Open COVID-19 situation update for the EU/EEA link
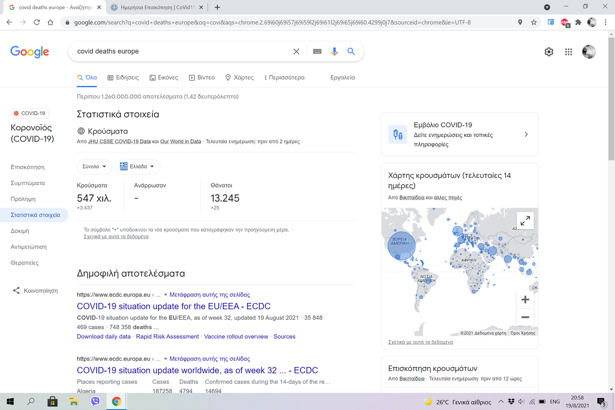The image size is (615, 410). pyautogui.click(x=174, y=306)
